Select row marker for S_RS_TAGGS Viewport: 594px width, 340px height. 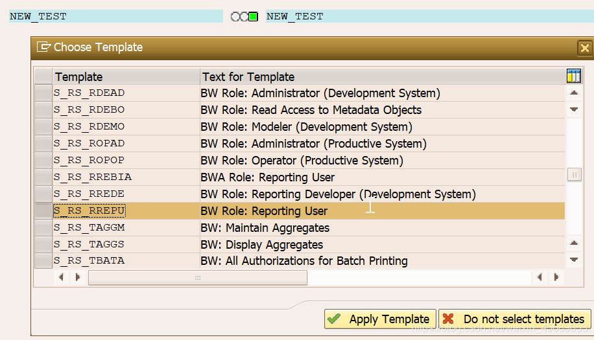click(x=43, y=244)
